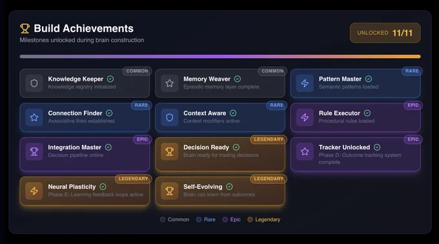The width and height of the screenshot is (439, 244).
Task: Click the shield icon on Knowledge Keeper card
Action: (x=34, y=83)
